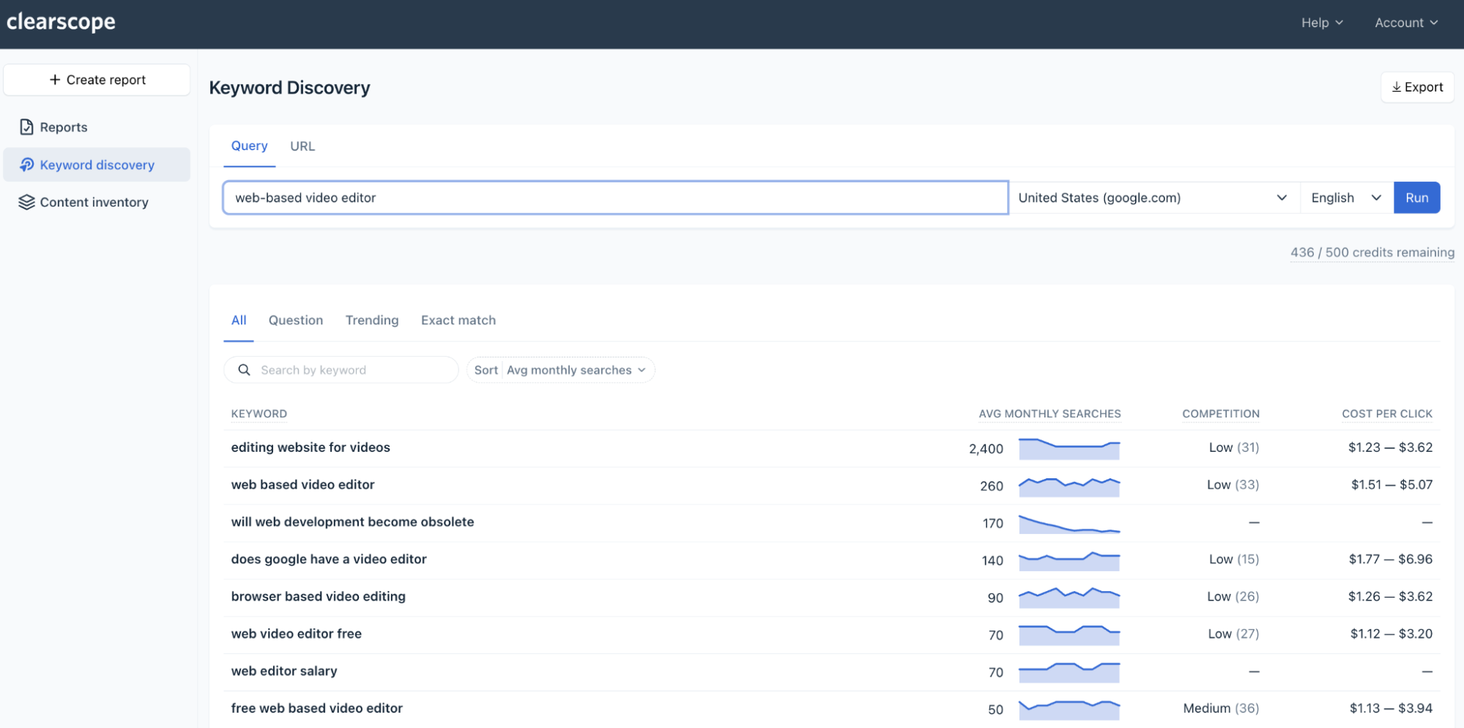Click the magnifier icon in keyword search
Viewport: 1464px width, 728px height.
[x=245, y=370]
